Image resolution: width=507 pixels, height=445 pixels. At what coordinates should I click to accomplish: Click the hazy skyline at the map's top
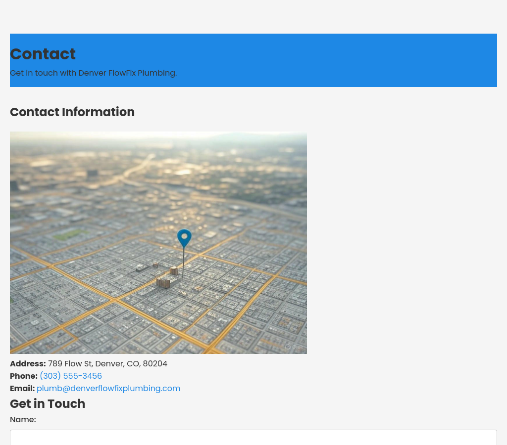point(158,141)
